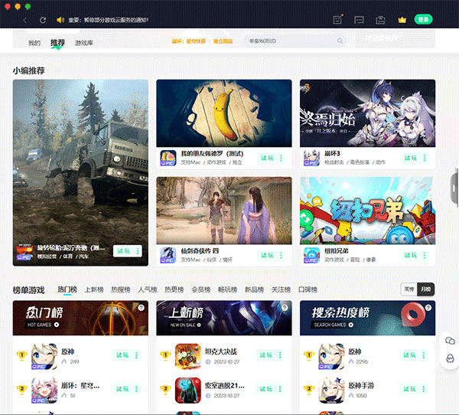Switch to the 游戏库 tab
The height and width of the screenshot is (415, 459).
click(84, 43)
